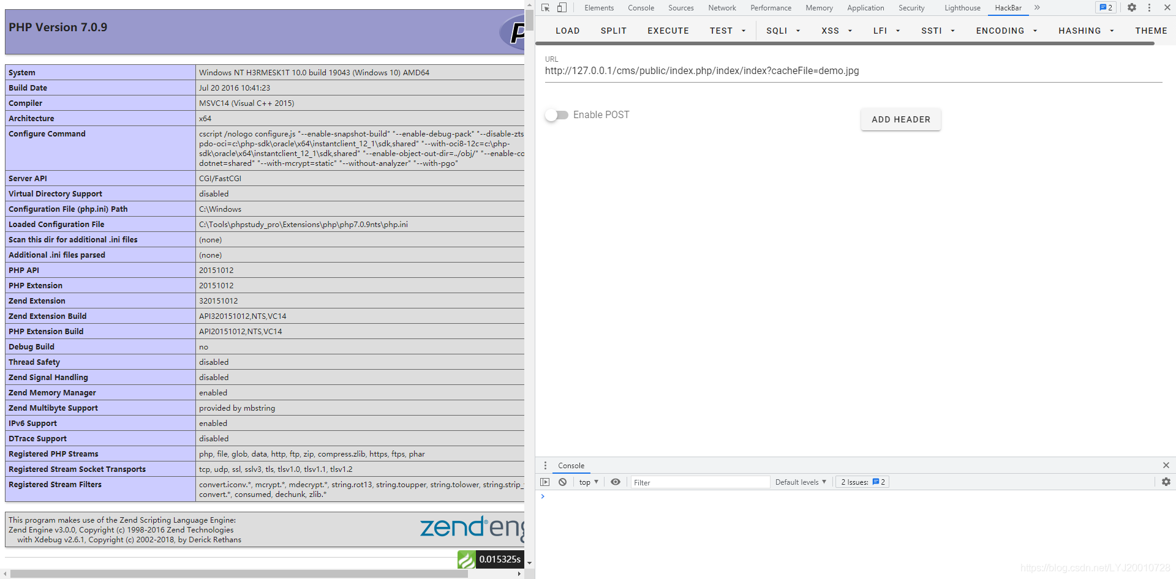1176x579 pixels.
Task: Click the PHP Version 7.0.9 heading
Action: coord(58,28)
